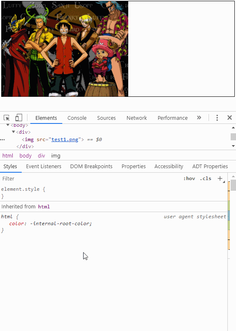Open the Sources tab
Screen dimensions: 236x331
pyautogui.click(x=106, y=118)
